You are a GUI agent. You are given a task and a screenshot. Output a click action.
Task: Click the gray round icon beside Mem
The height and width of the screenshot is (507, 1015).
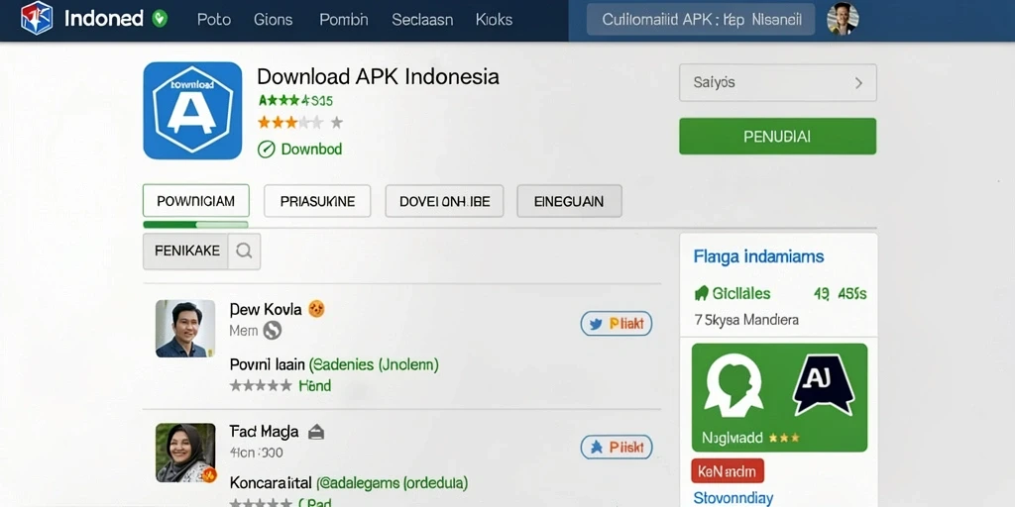[x=272, y=331]
